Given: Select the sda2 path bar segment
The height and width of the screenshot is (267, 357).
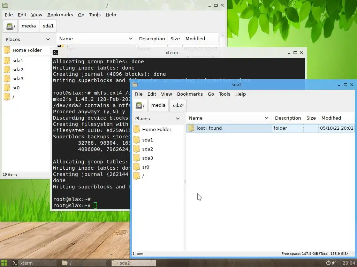Looking at the screenshot, I should coord(178,105).
